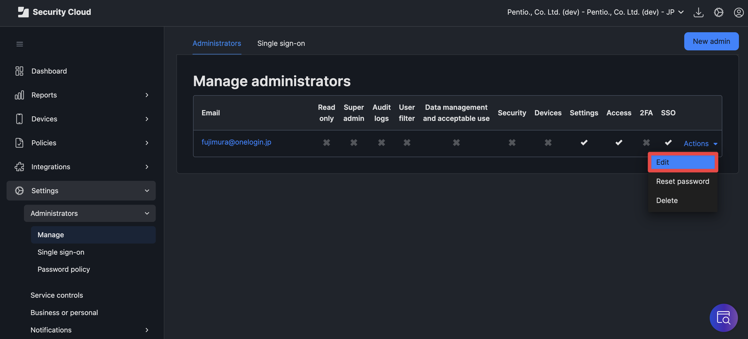Image resolution: width=748 pixels, height=339 pixels.
Task: Click the Data management X mark for fujimura
Action: click(456, 142)
